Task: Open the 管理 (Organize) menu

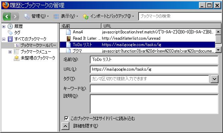Action: click(x=36, y=16)
